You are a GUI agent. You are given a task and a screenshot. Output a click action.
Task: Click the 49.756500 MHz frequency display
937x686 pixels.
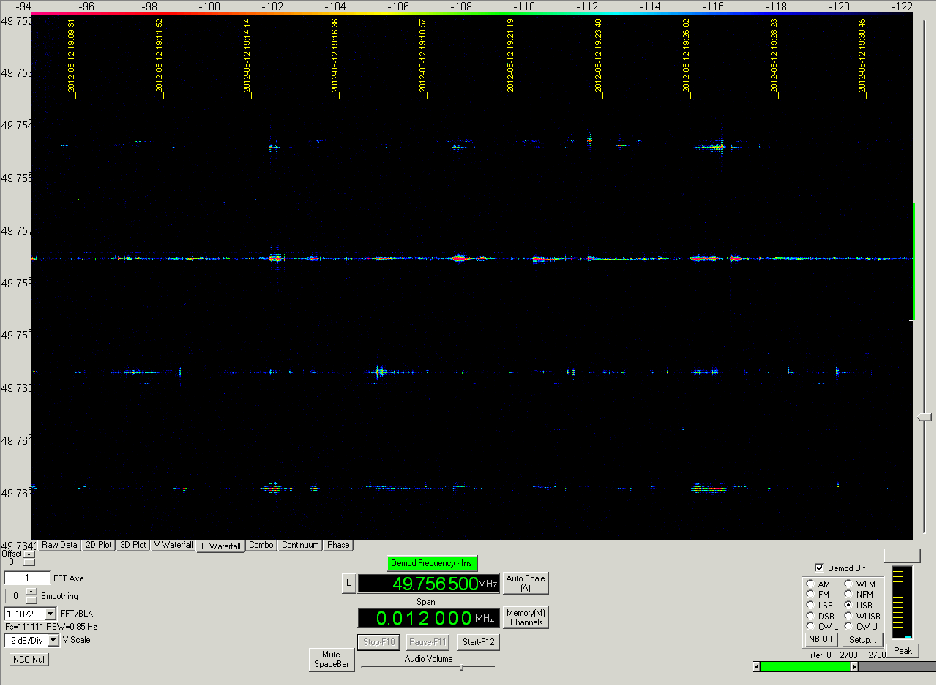tap(428, 584)
